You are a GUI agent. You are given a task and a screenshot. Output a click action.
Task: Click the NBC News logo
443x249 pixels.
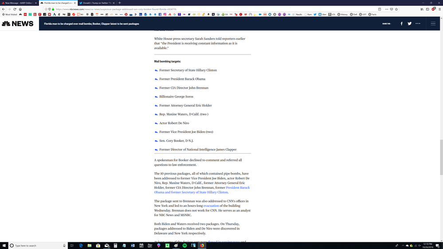18,24
